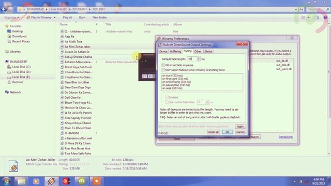Sort by the Name column header
This screenshot has height=186, width=331.
[x=63, y=24]
